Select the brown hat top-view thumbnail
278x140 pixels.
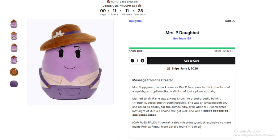14,72
